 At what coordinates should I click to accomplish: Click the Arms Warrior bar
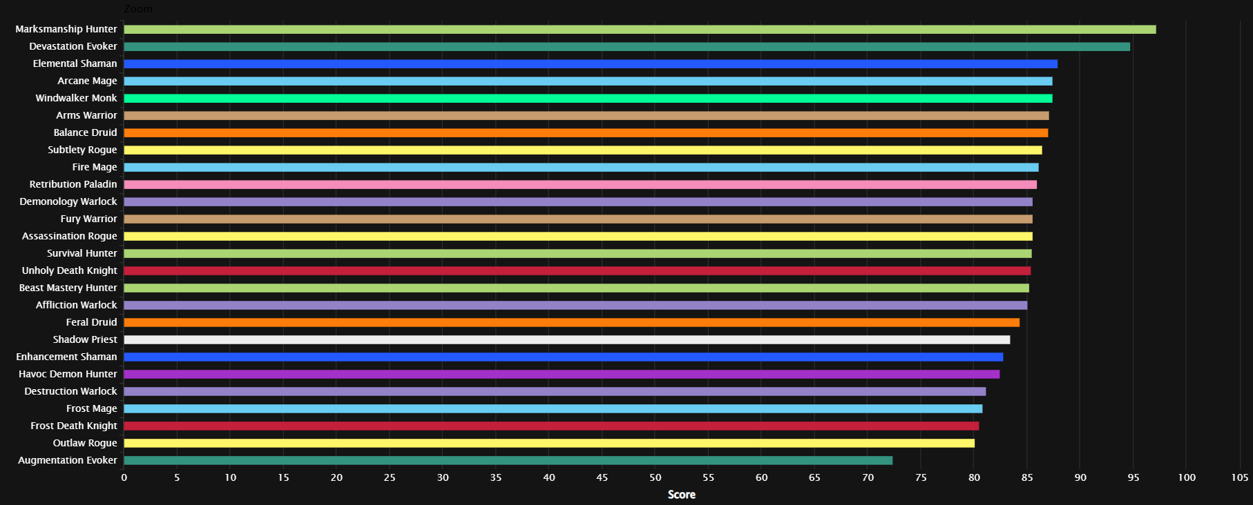[586, 115]
